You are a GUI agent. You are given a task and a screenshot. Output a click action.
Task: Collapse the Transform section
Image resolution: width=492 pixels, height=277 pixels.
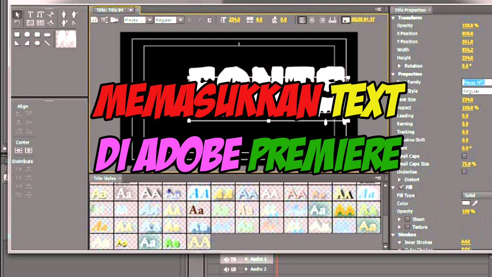point(393,18)
